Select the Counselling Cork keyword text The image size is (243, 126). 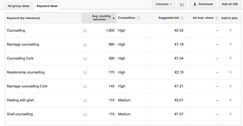20,58
